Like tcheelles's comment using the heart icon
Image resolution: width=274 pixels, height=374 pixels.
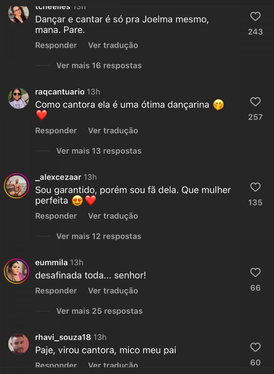pyautogui.click(x=255, y=17)
